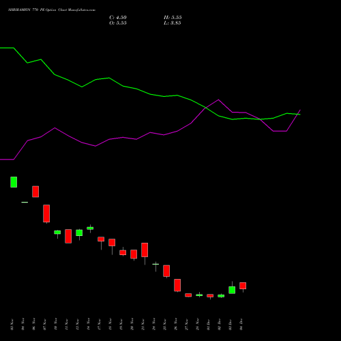The height and width of the screenshot is (341, 341).
Task: Click the 20 Nov date label
Action: point(132,325)
